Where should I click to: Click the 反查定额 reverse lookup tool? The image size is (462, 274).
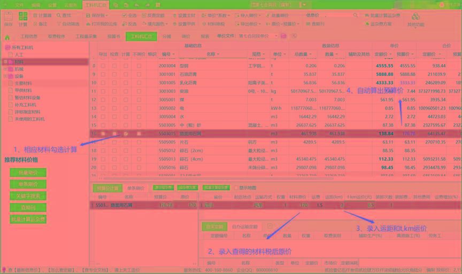pyautogui.click(x=153, y=15)
